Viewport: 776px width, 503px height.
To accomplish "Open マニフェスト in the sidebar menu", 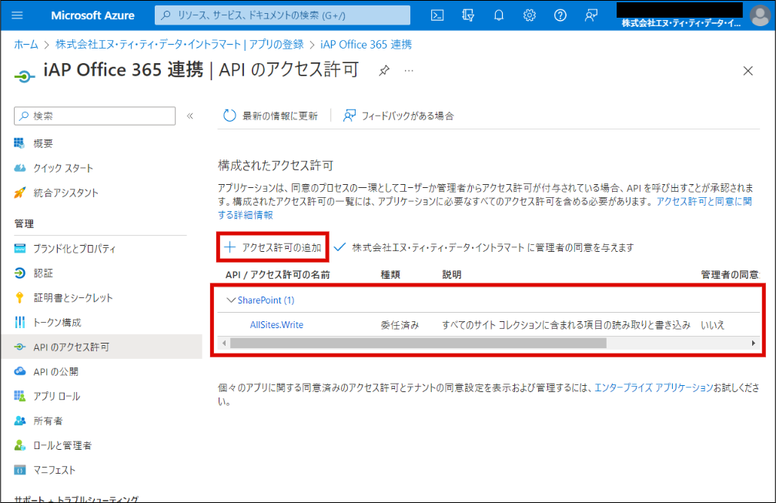I will click(x=54, y=470).
